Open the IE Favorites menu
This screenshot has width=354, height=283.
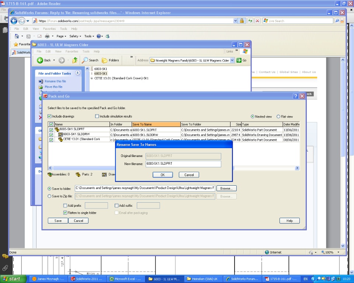click(x=49, y=29)
